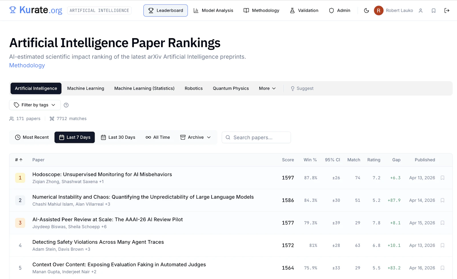Switch to Quantum Physics category
457x279 pixels.
tap(231, 88)
